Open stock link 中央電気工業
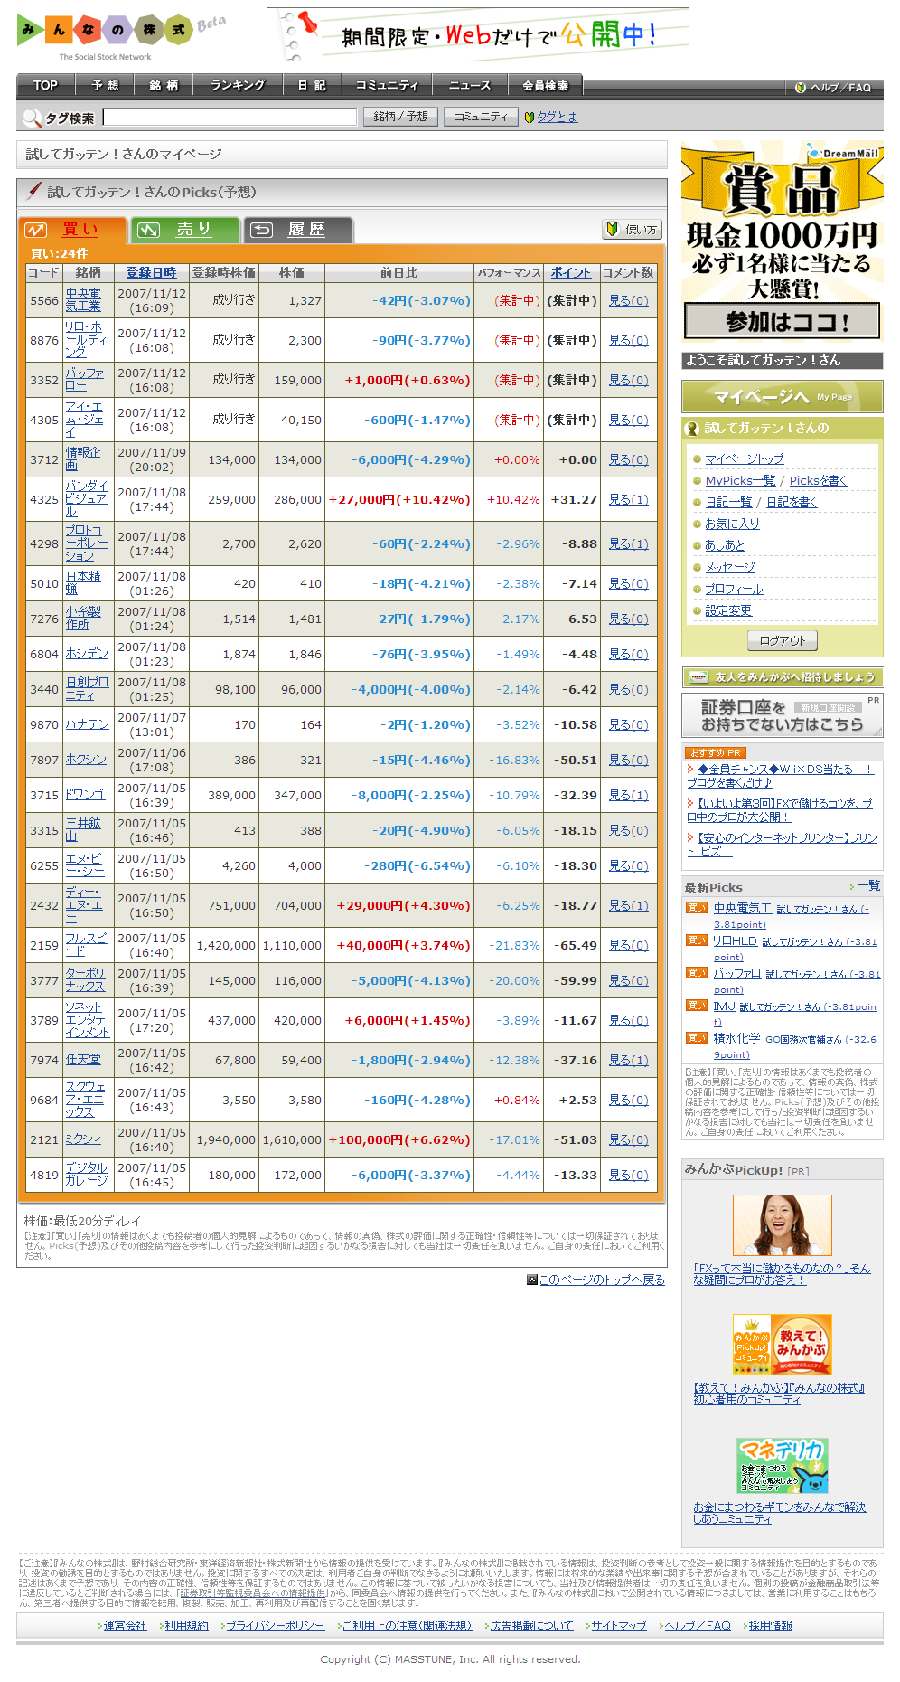The image size is (900, 1682). click(x=83, y=300)
